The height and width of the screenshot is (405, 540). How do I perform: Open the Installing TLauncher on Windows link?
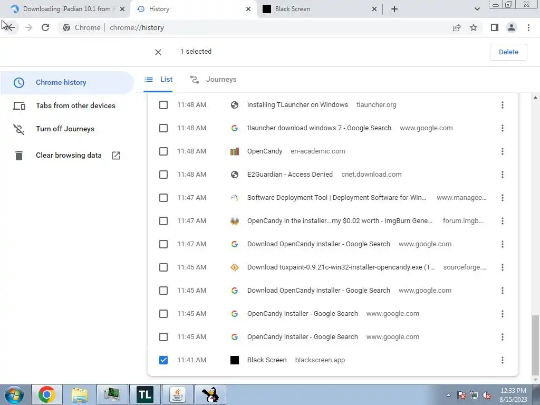(297, 105)
